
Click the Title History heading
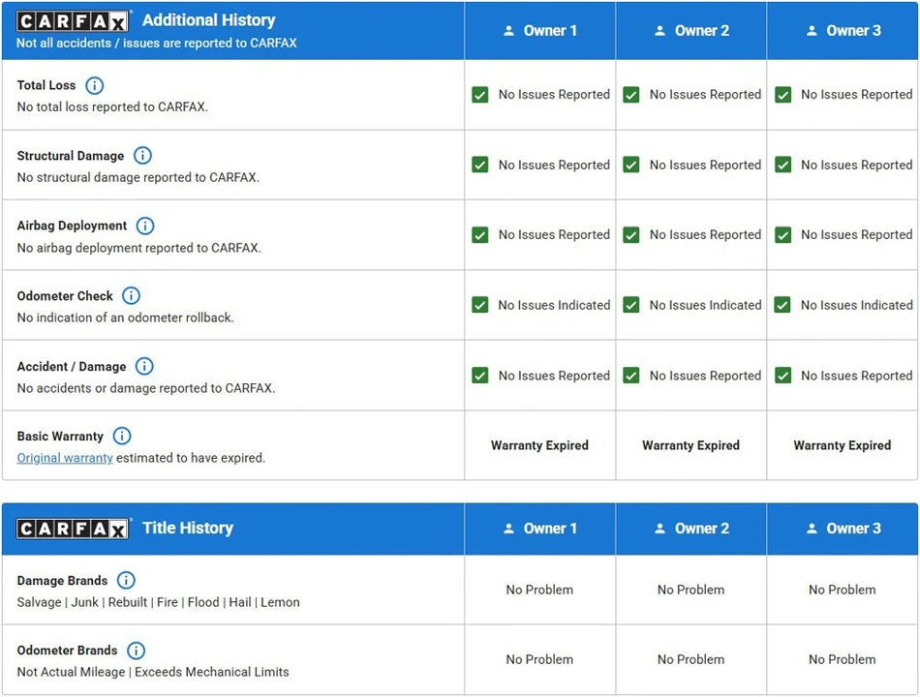click(x=188, y=528)
